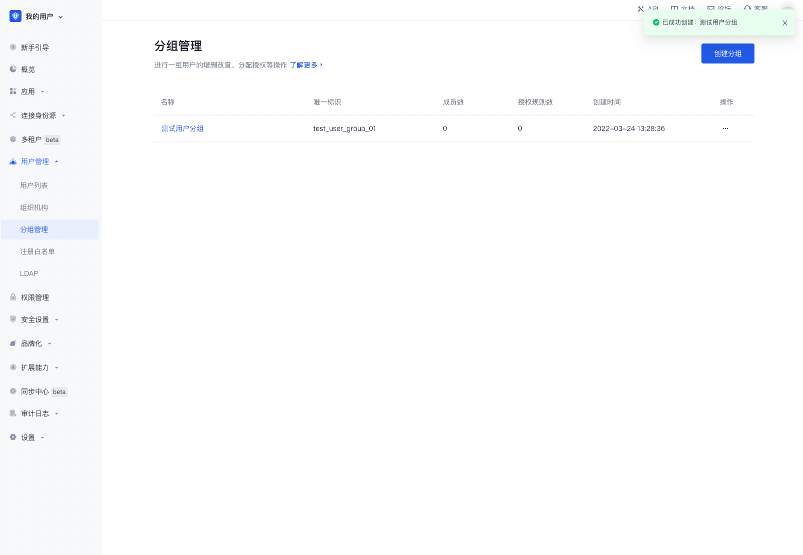Viewport: 803px width, 555px height.
Task: Click the 权限管理 lock icon
Action: (x=13, y=297)
